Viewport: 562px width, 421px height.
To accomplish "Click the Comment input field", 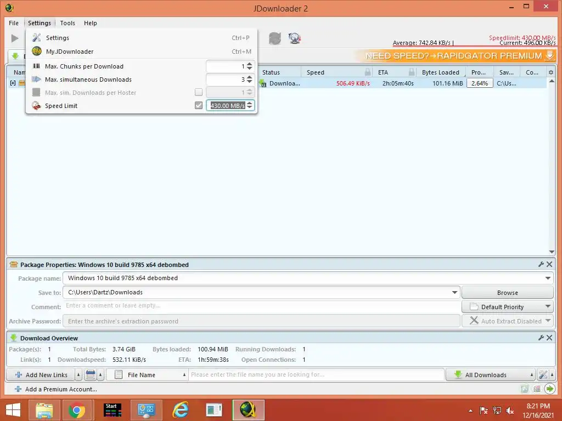I will (x=262, y=306).
